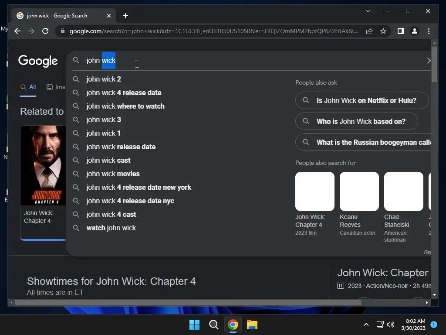The image size is (446, 335).
Task: Open the John Wick: Chapter 4 poster
Action: (x=43, y=165)
